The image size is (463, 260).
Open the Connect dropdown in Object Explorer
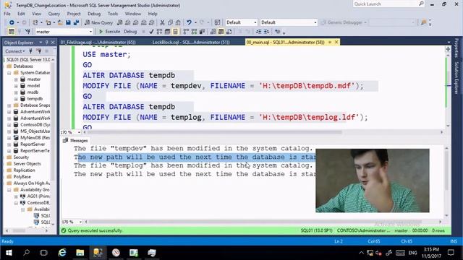pyautogui.click(x=15, y=51)
